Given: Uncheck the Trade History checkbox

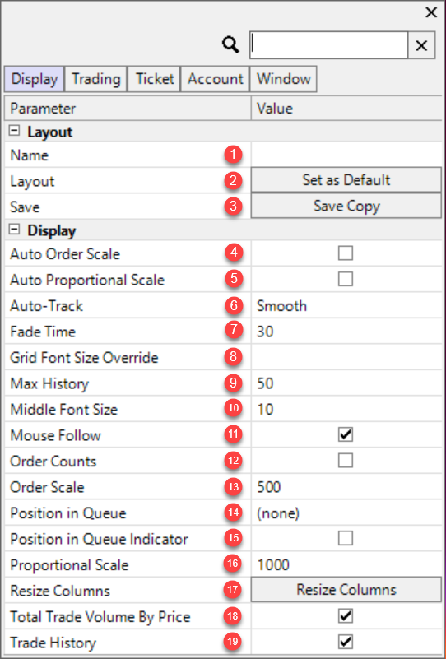Looking at the screenshot, I should pyautogui.click(x=346, y=643).
